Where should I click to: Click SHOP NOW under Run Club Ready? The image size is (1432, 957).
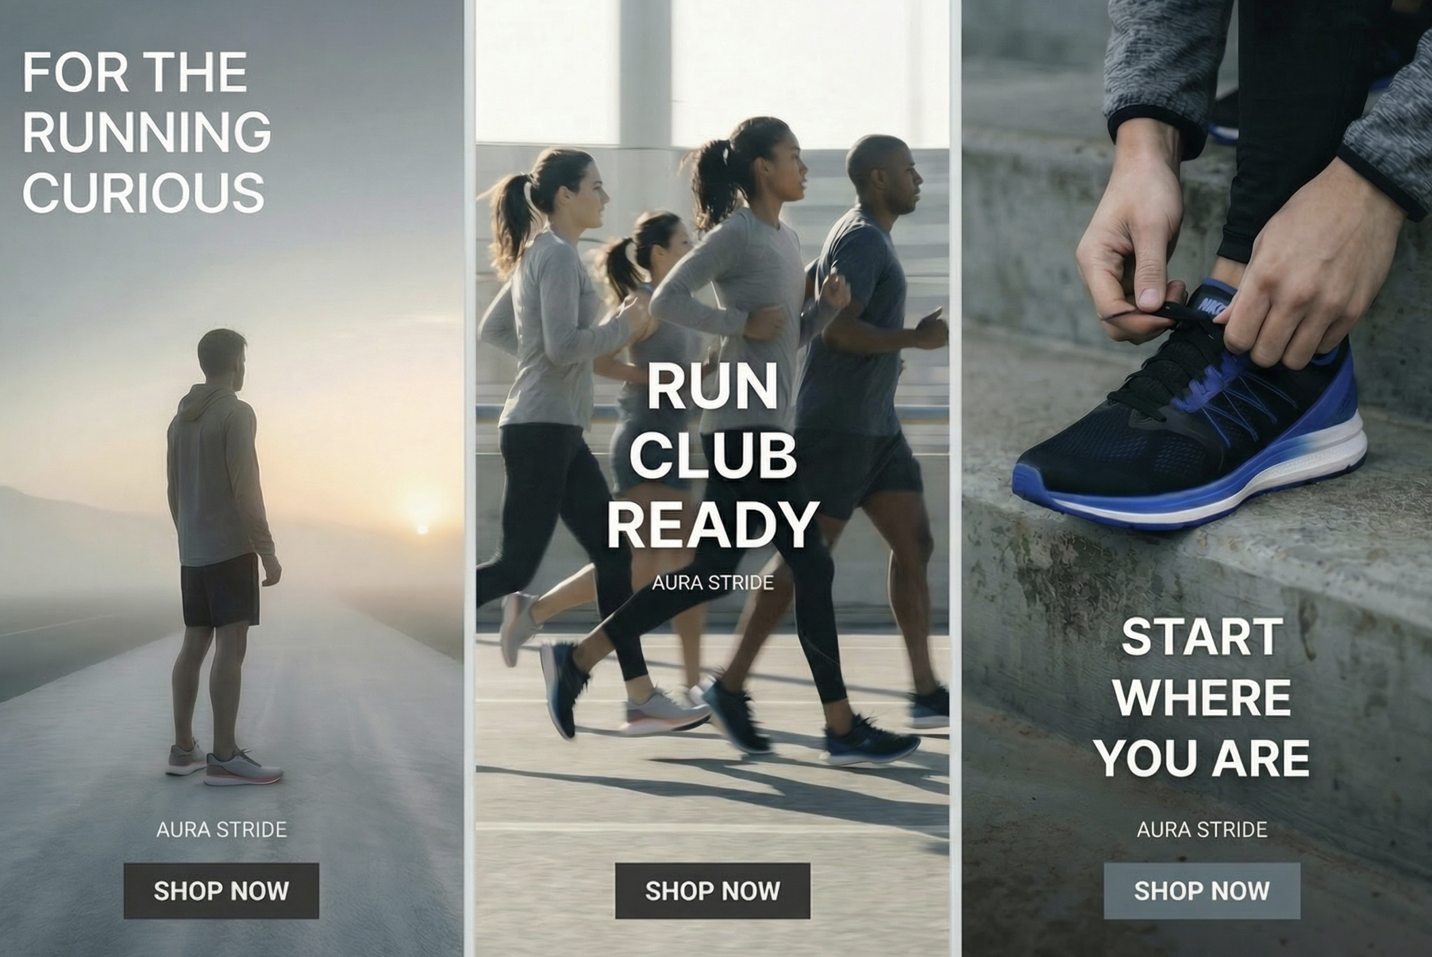tap(712, 890)
